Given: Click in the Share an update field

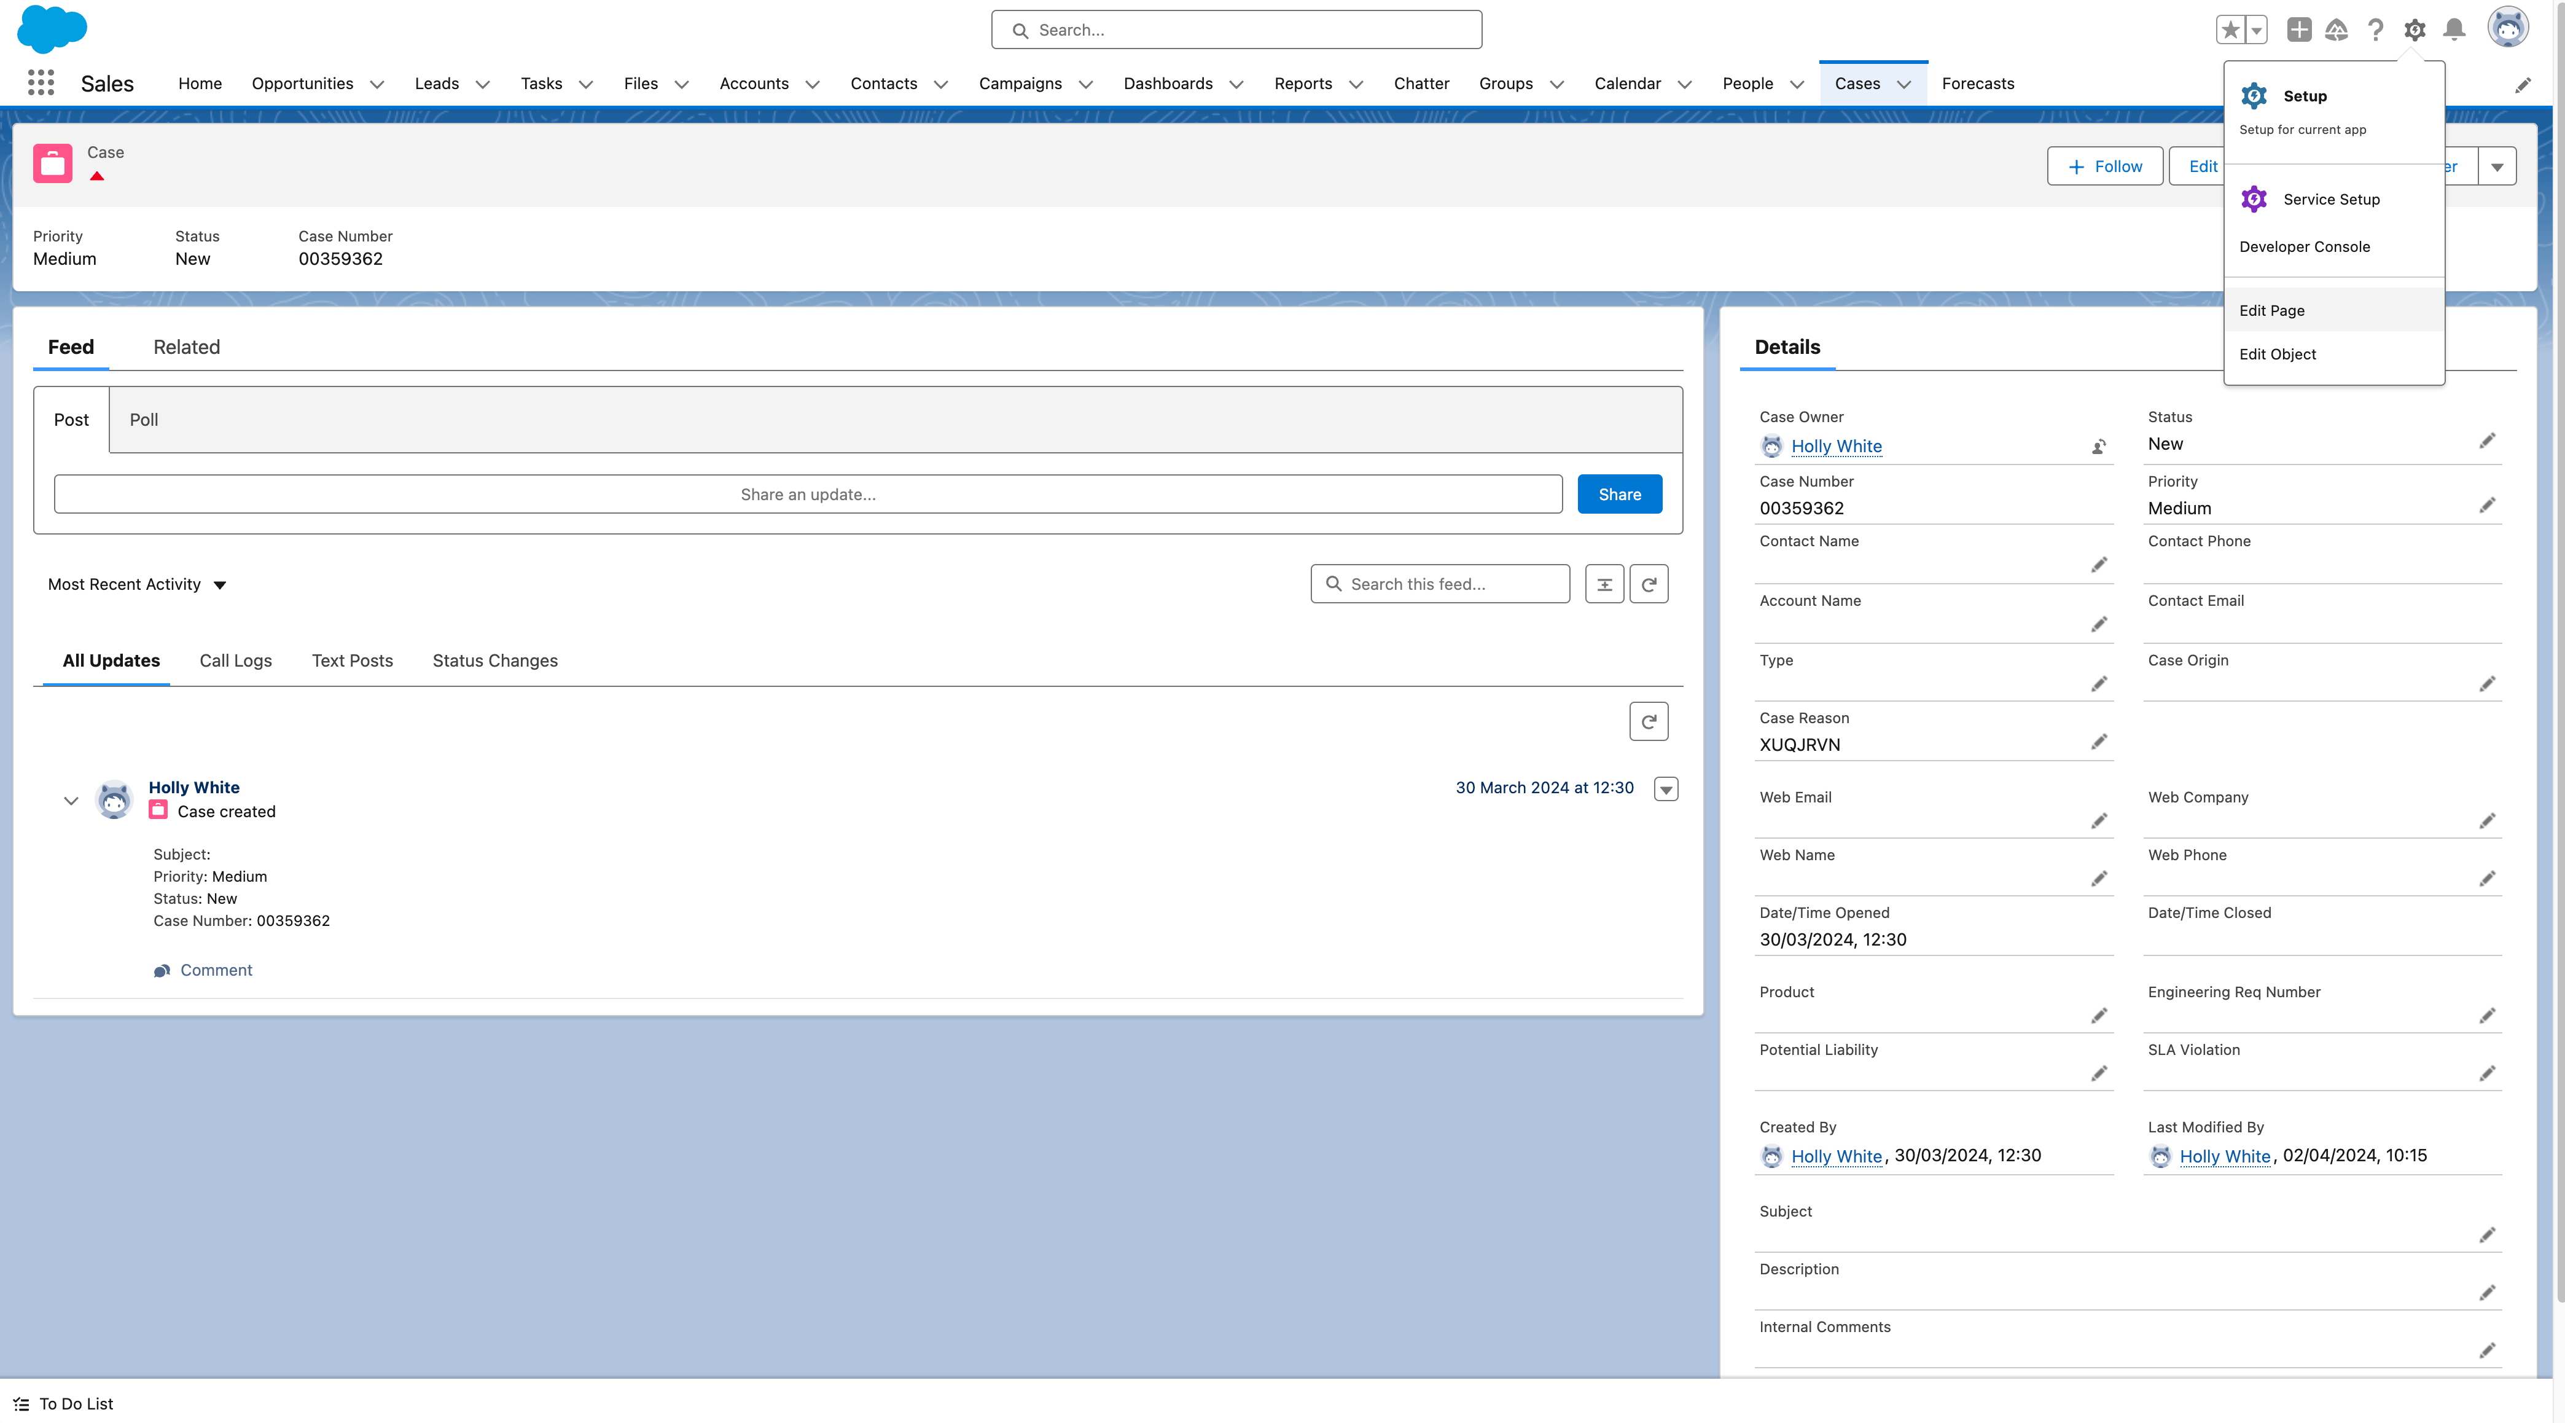Looking at the screenshot, I should (808, 494).
